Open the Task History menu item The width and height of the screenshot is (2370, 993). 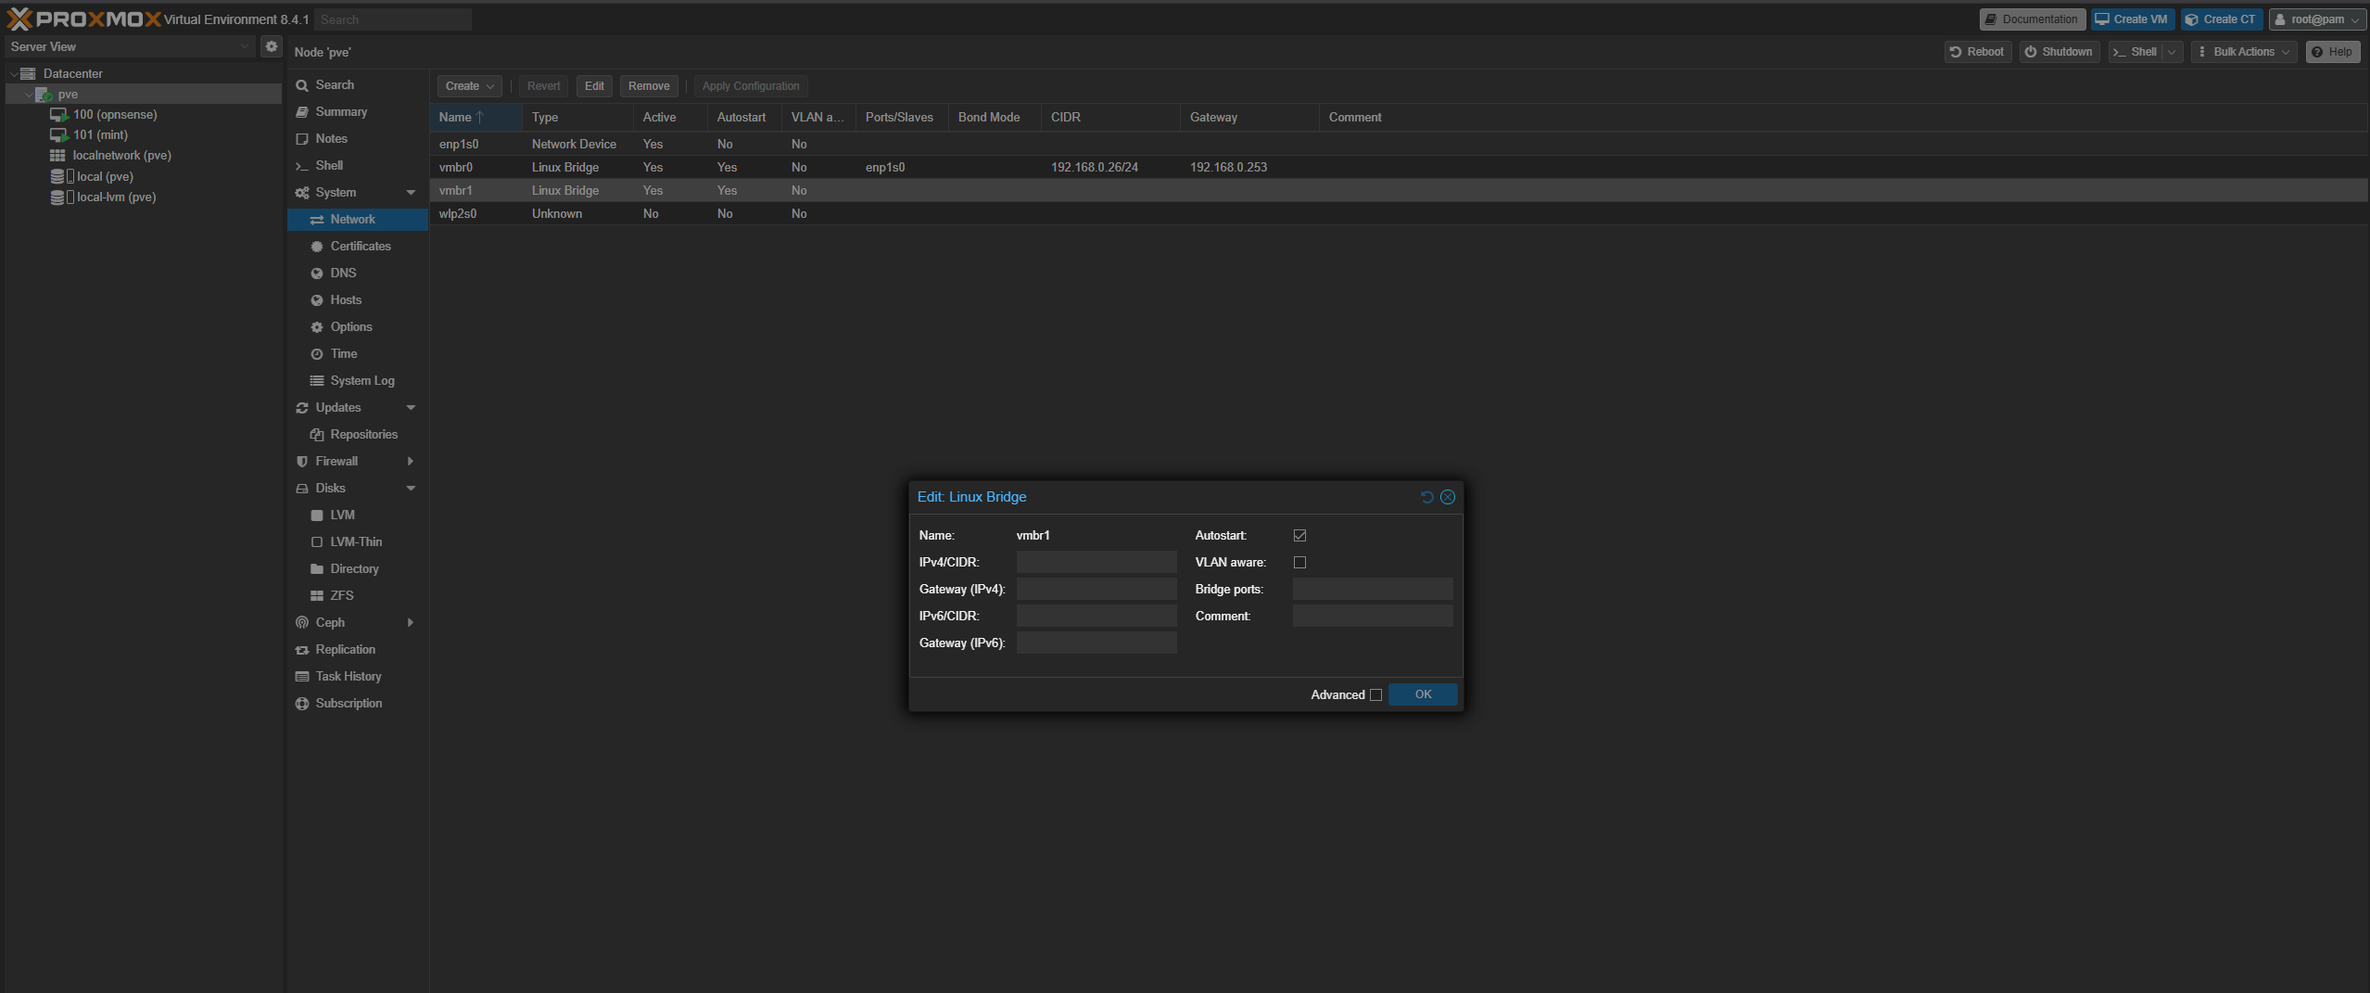tap(348, 676)
